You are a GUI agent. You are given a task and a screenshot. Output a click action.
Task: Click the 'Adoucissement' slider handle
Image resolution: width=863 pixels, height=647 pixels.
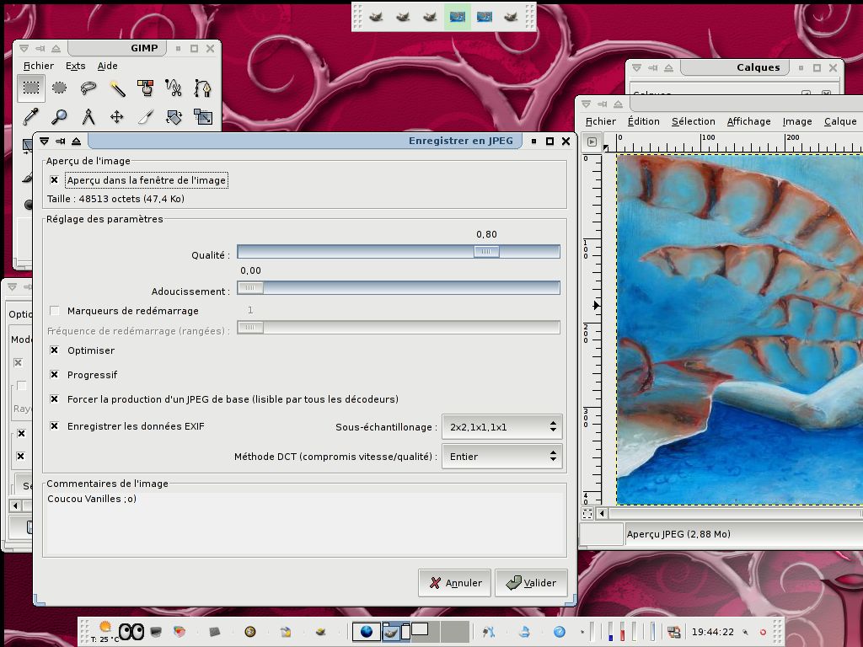click(250, 288)
